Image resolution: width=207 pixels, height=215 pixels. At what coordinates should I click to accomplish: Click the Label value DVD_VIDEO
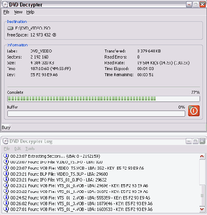click(41, 51)
